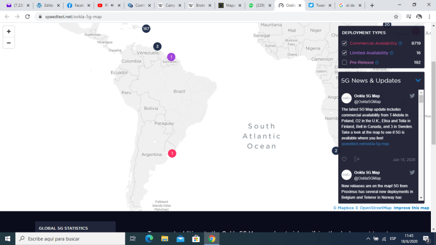Open Task View in taskbar
The width and height of the screenshot is (436, 245).
point(133,239)
